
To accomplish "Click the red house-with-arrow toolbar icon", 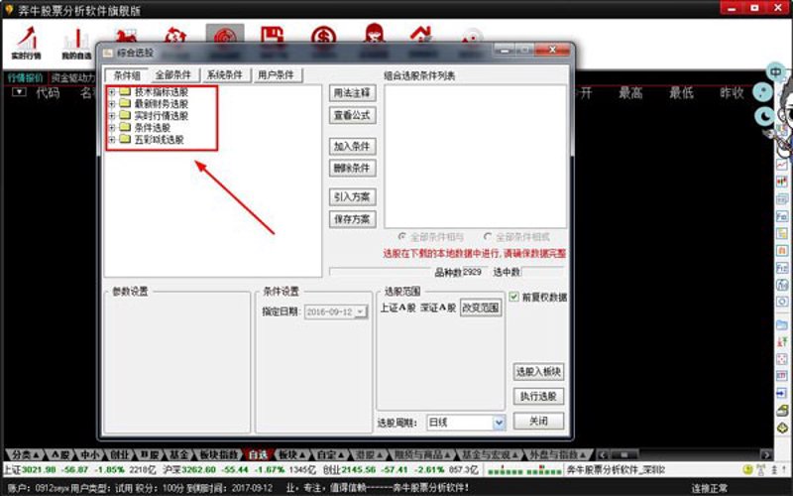I will [420, 34].
